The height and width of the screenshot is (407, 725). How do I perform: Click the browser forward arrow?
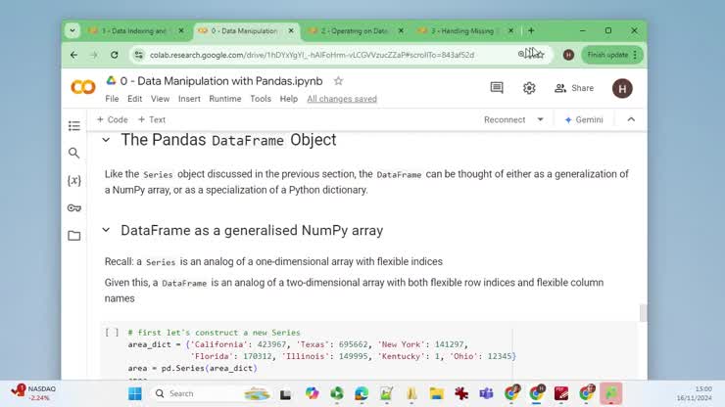coord(94,55)
